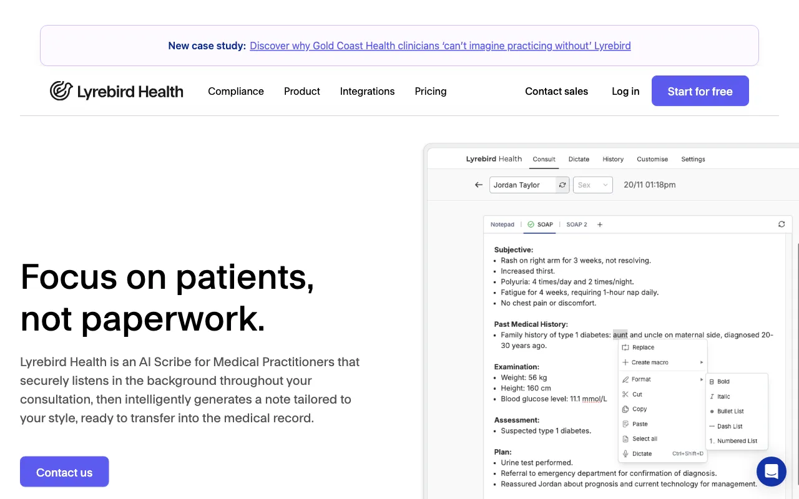799x499 pixels.
Task: Click the Paste clipboard icon
Action: (x=625, y=424)
